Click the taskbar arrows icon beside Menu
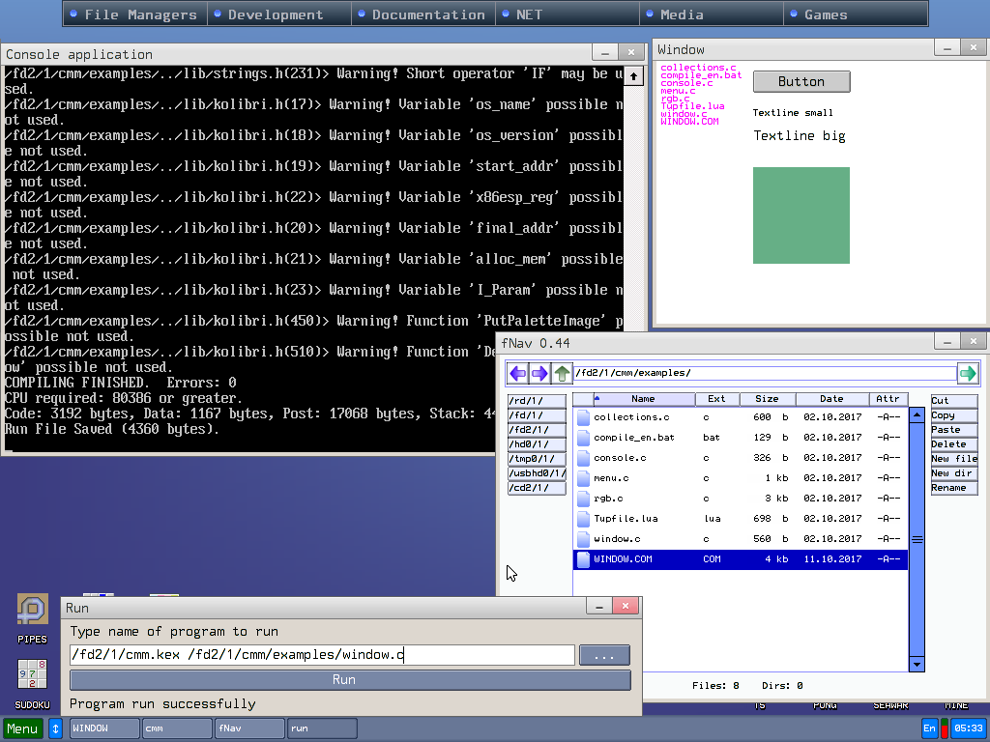 pyautogui.click(x=55, y=728)
